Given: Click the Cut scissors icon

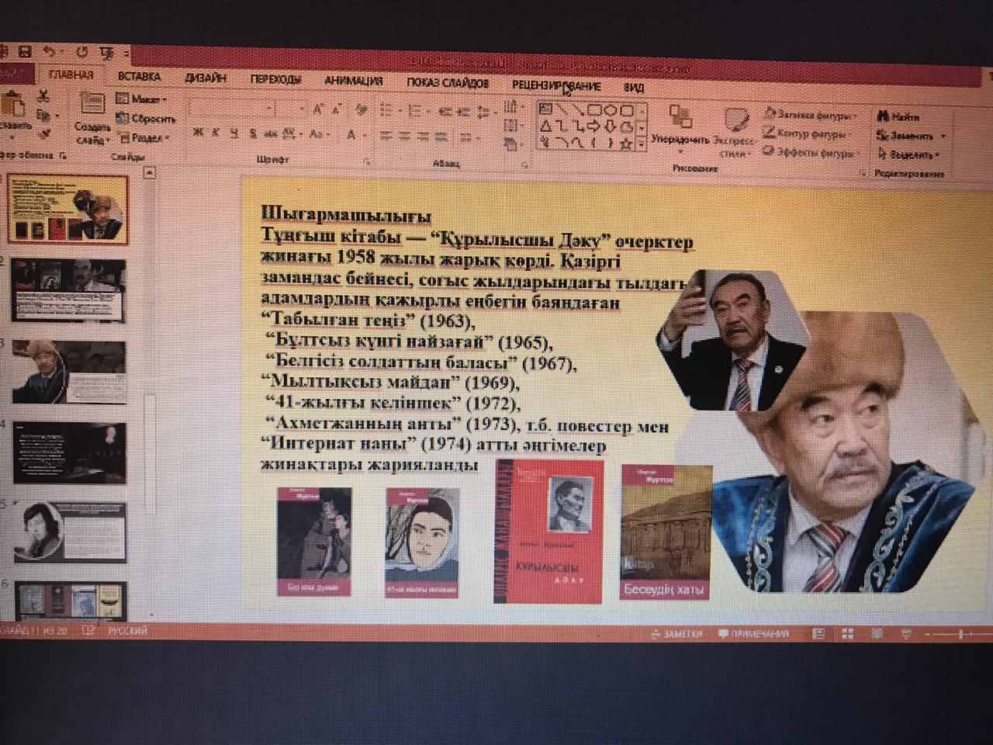Looking at the screenshot, I should pyautogui.click(x=43, y=97).
